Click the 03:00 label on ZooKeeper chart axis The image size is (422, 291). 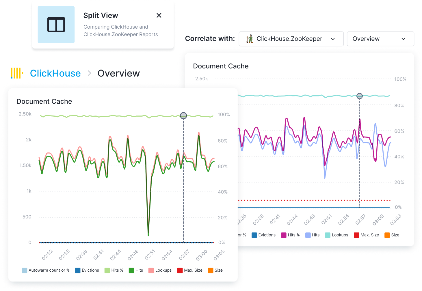[x=378, y=220]
